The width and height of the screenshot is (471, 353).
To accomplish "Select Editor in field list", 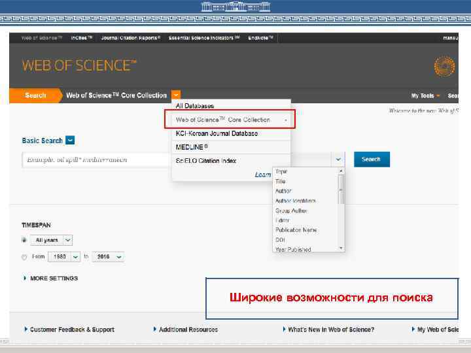I will (283, 220).
